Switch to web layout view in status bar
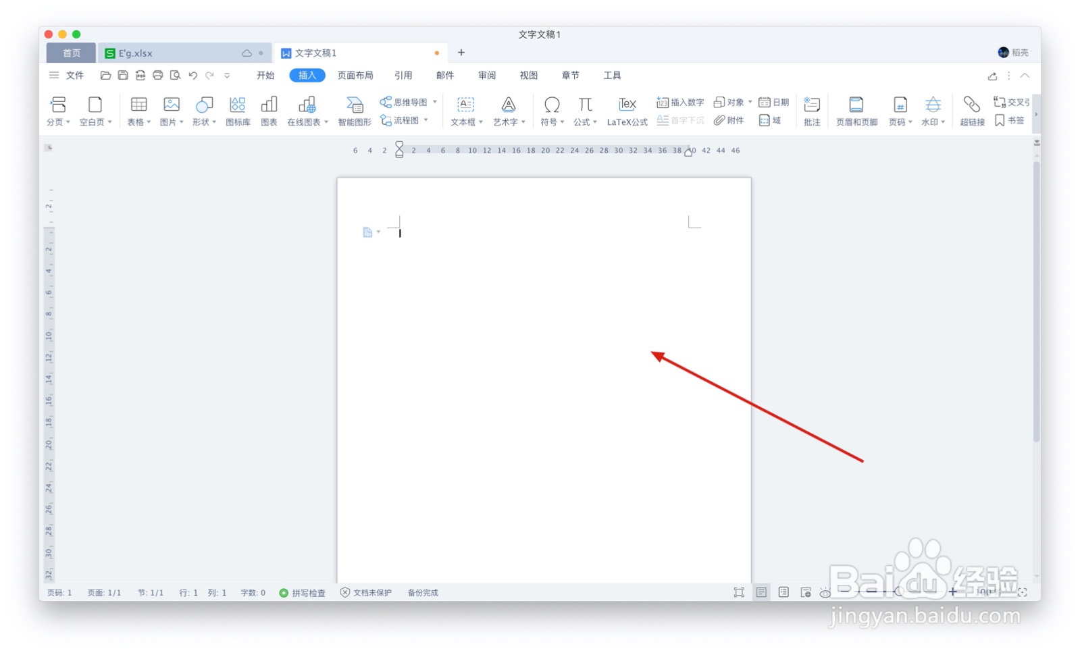This screenshot has height=653, width=1080. click(806, 592)
